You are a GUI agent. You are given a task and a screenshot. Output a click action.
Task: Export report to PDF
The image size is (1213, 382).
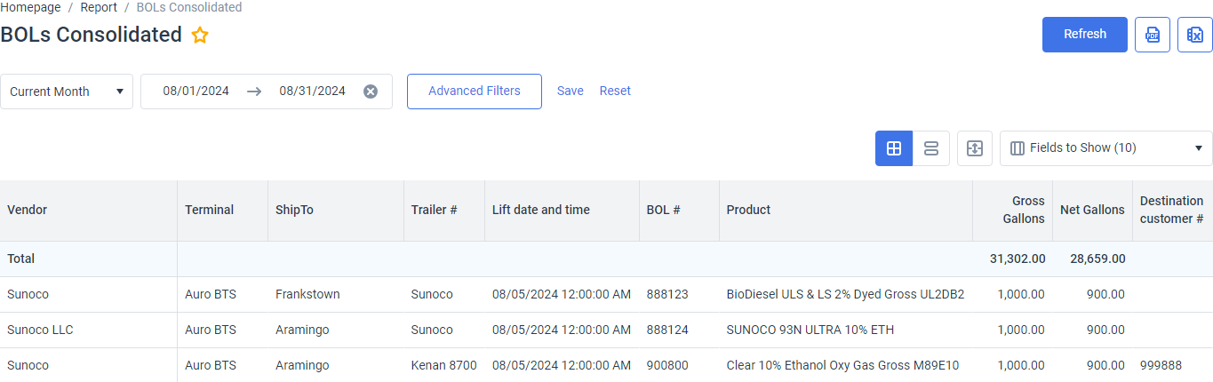click(1152, 35)
